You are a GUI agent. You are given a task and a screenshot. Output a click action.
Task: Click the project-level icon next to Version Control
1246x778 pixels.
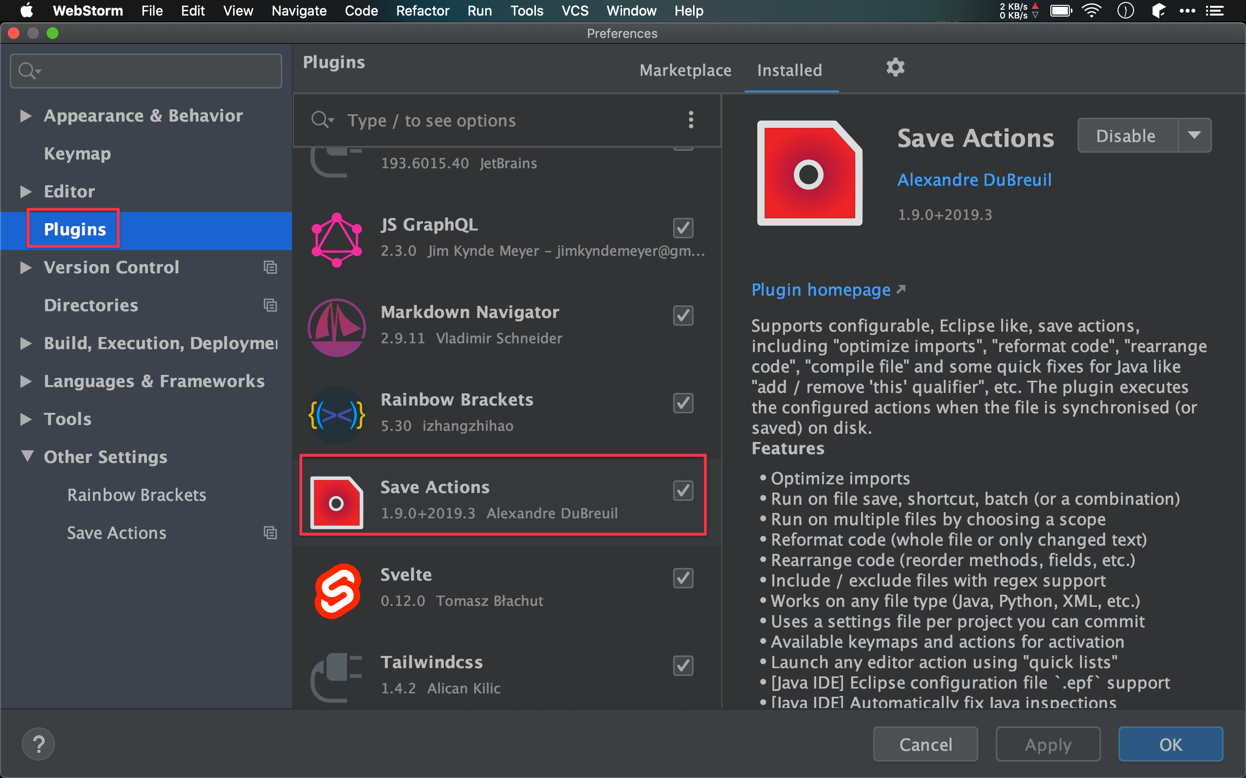point(270,267)
